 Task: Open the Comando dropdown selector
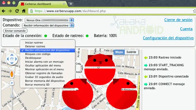point(48,26)
